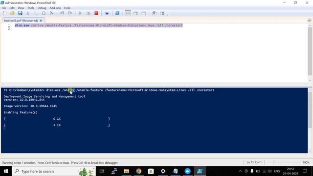Click the Undo arrow icon
Viewport: 313px width, 176px height.
point(62,13)
